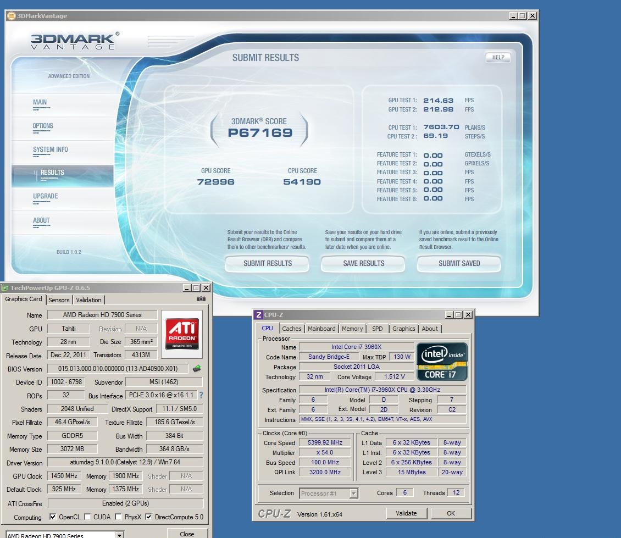621x538 pixels.
Task: Click the CPU score value 54190
Action: click(x=302, y=182)
